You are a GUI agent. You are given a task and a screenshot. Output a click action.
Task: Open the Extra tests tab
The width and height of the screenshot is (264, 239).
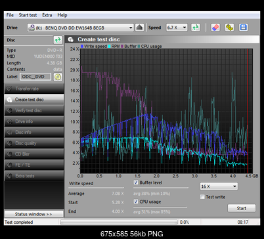pos(34,176)
